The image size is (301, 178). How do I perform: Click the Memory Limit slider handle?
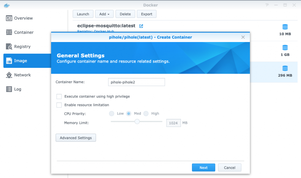pyautogui.click(x=137, y=122)
